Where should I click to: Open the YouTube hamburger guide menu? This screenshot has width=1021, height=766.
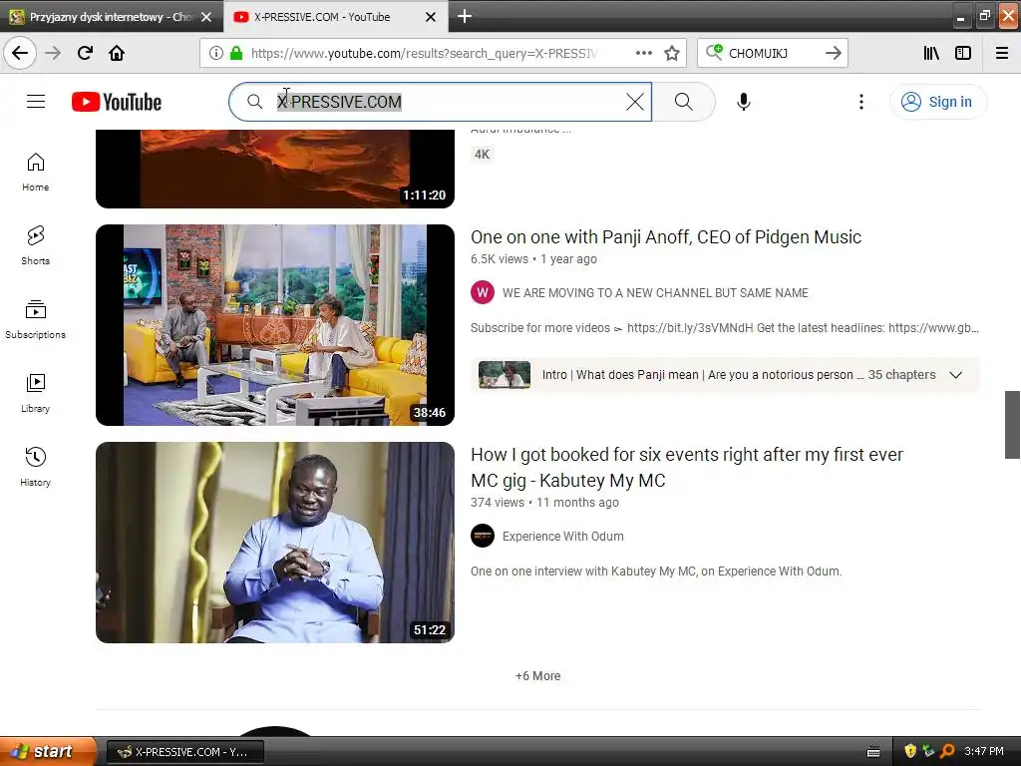pyautogui.click(x=36, y=102)
